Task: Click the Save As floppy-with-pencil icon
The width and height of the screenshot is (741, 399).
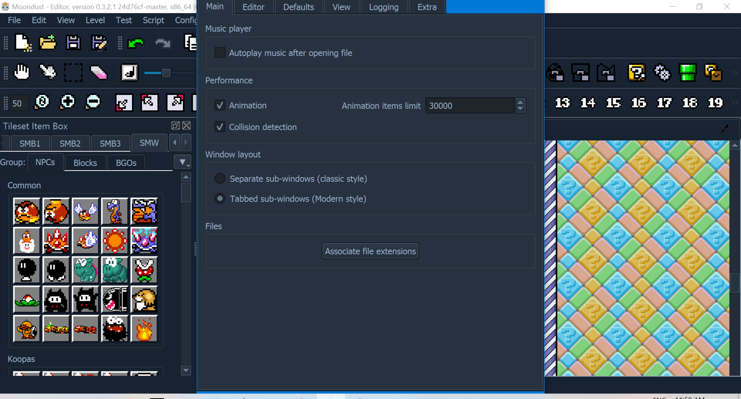Action: tap(99, 43)
